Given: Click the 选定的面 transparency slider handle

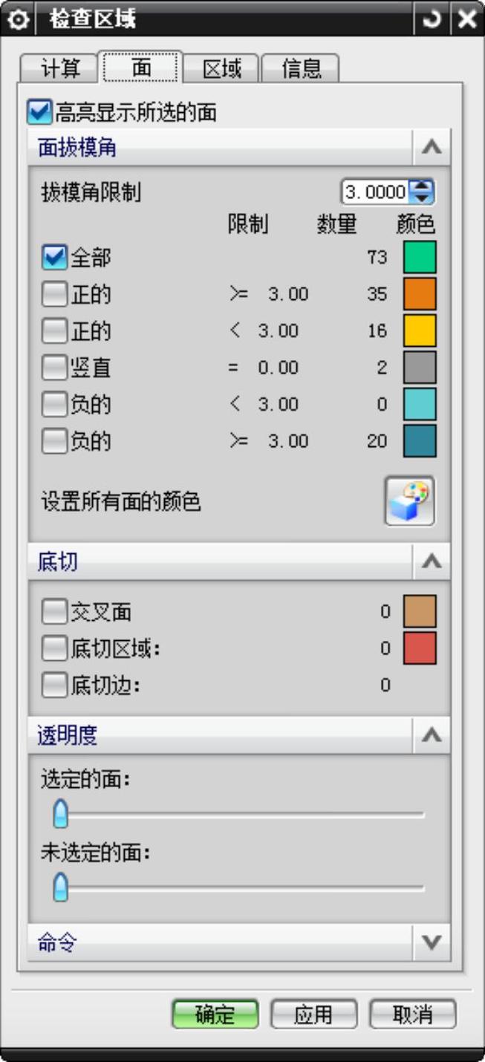Looking at the screenshot, I should (61, 814).
